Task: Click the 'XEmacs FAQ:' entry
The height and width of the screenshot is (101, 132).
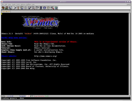Action: tap(7, 44)
